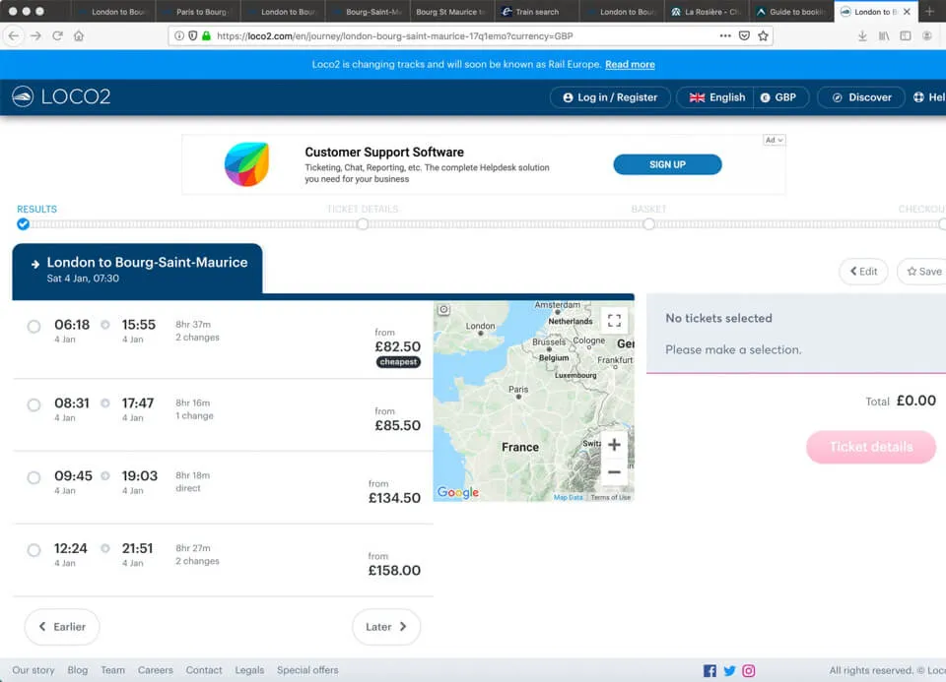Open the Ad options dropdown

click(x=775, y=140)
